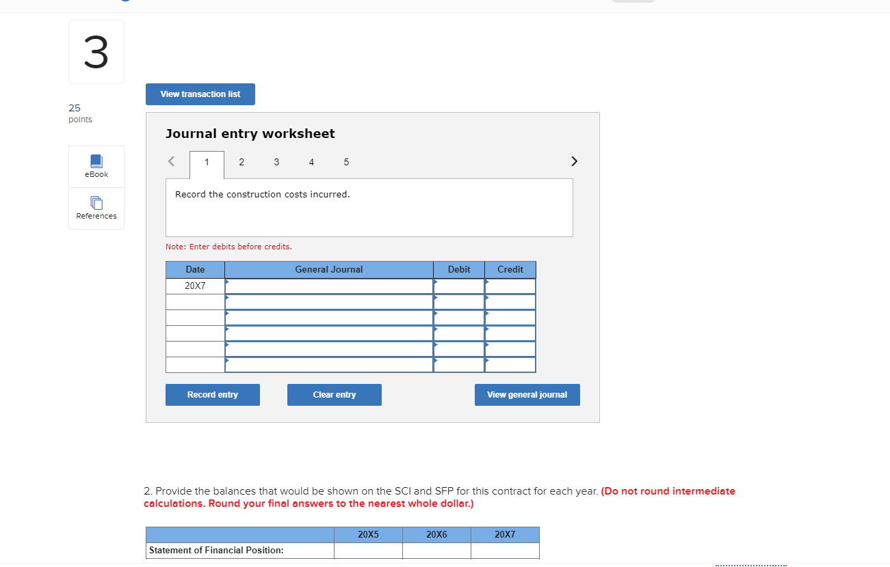This screenshot has width=890, height=567.
Task: Switch to journal entry tab 3
Action: (x=276, y=162)
